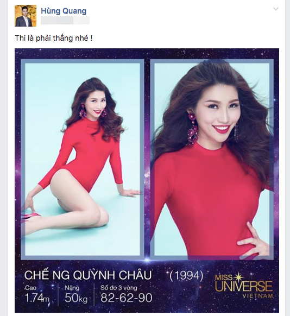Open the full-body photo on the left

click(83, 159)
